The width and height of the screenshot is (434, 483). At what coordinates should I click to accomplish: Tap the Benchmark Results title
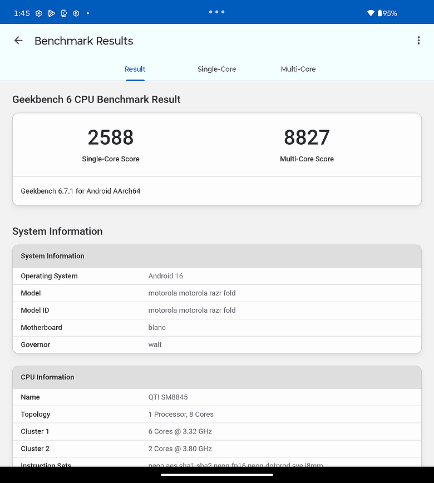[x=84, y=41]
